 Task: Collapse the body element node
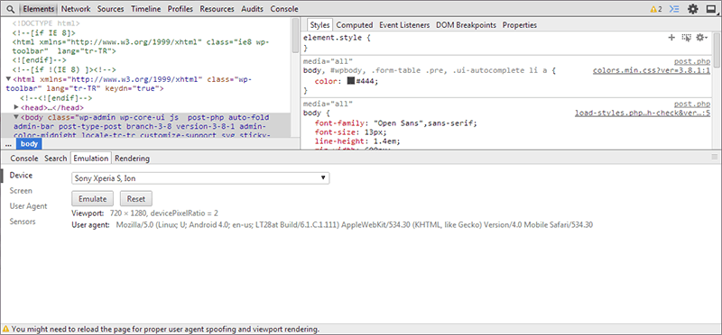tap(16, 117)
